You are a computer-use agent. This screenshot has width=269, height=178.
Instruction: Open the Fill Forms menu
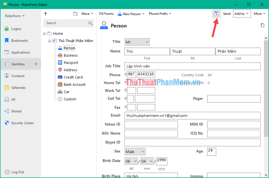click(x=106, y=13)
